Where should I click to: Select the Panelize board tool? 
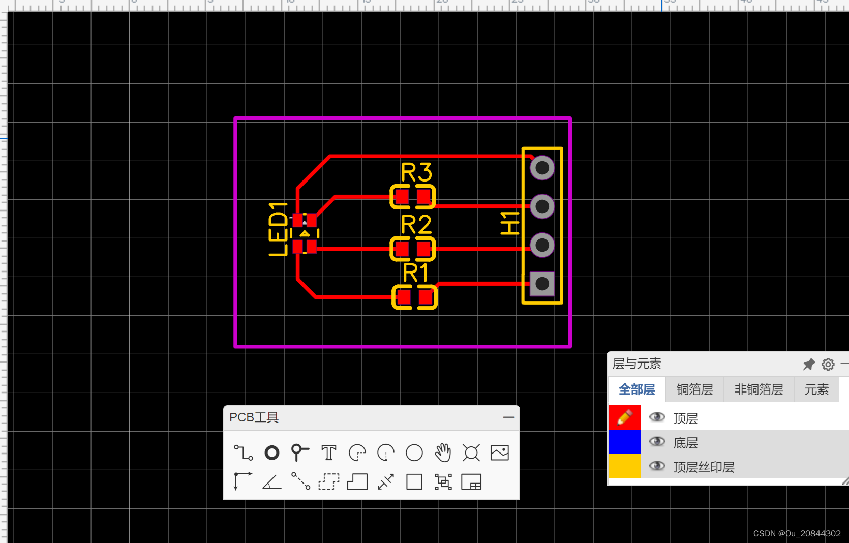[471, 481]
